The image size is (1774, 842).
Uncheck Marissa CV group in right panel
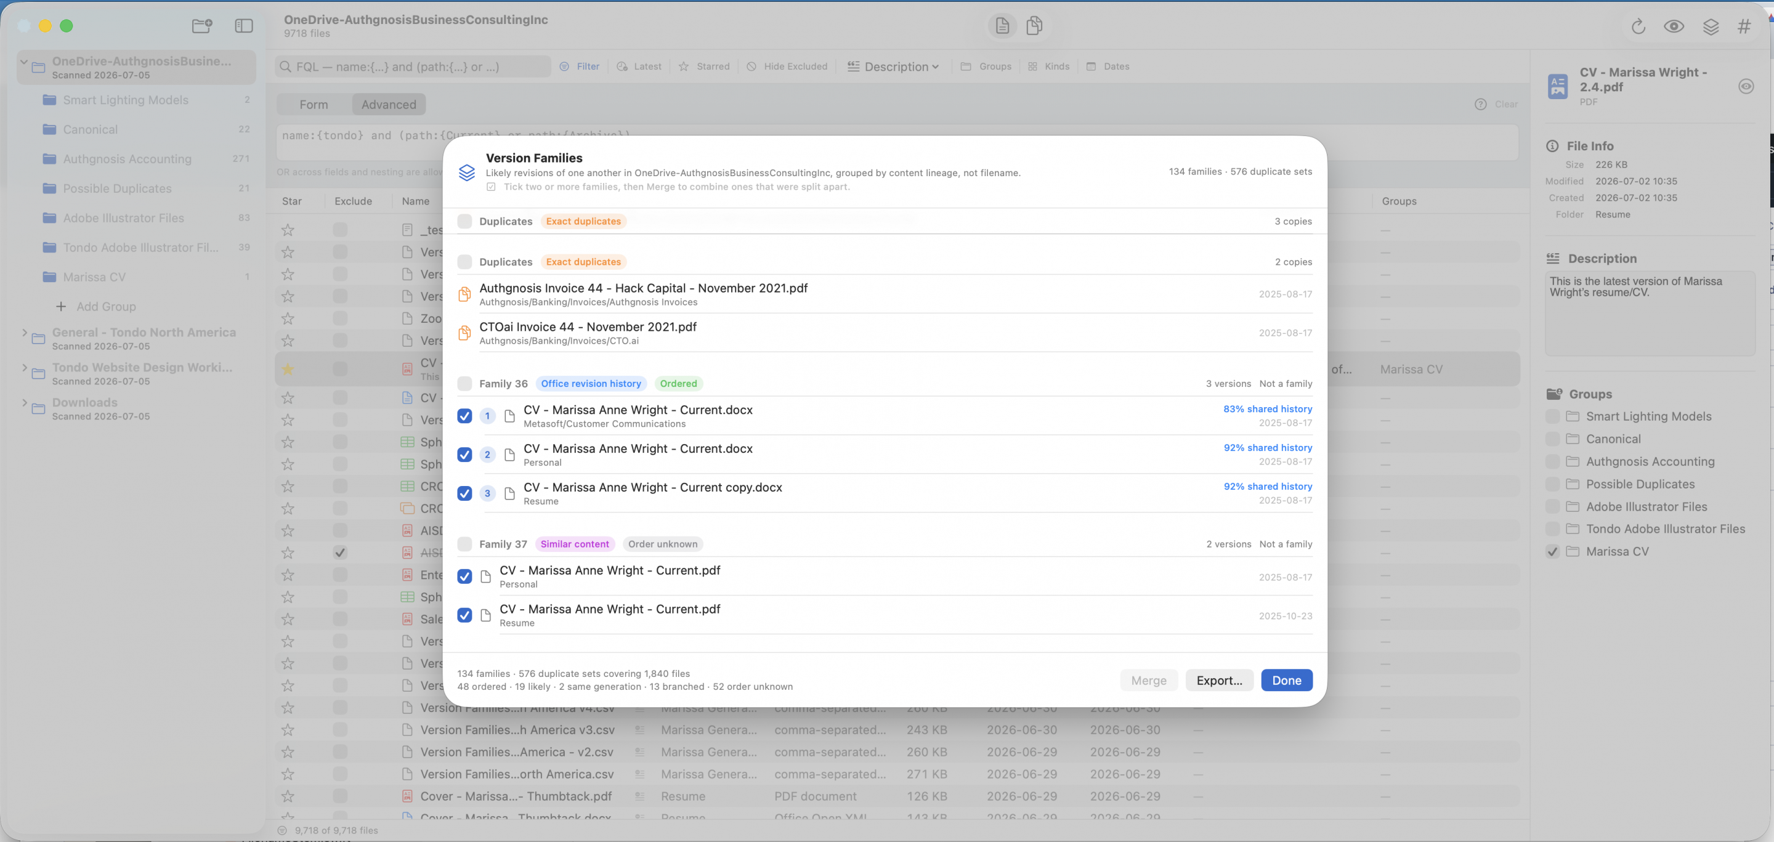tap(1552, 552)
